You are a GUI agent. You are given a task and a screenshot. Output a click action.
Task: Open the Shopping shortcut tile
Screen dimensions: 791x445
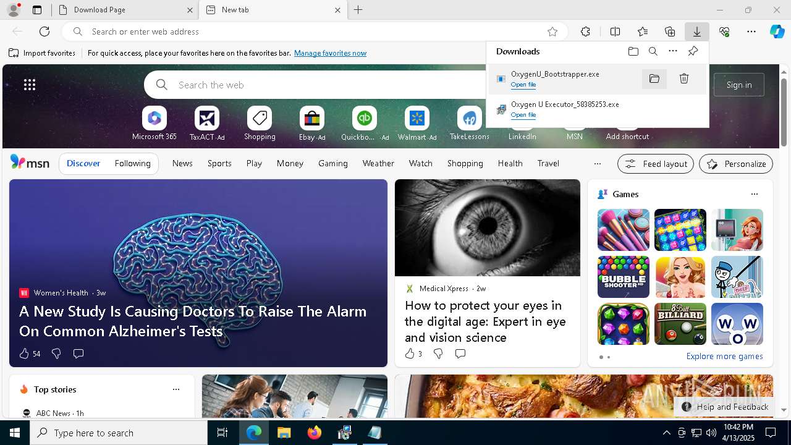[260, 124]
